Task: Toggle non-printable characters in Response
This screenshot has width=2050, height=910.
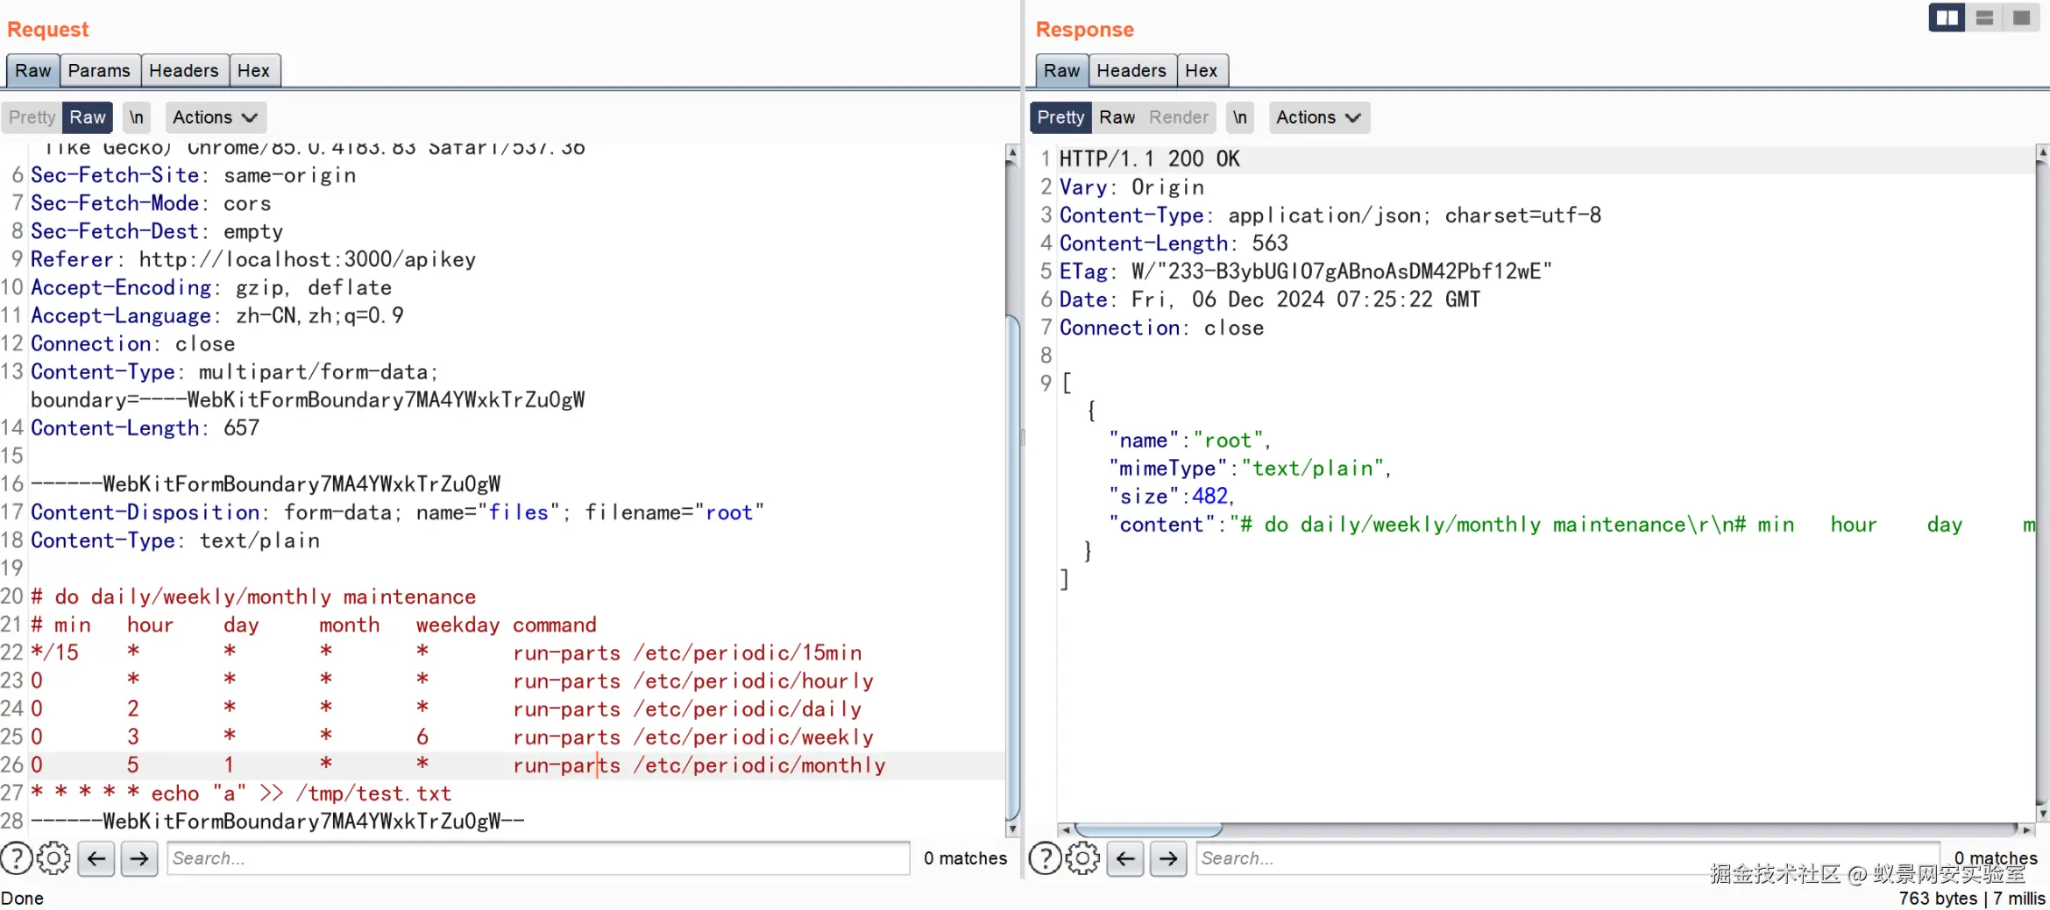Action: (x=1239, y=117)
